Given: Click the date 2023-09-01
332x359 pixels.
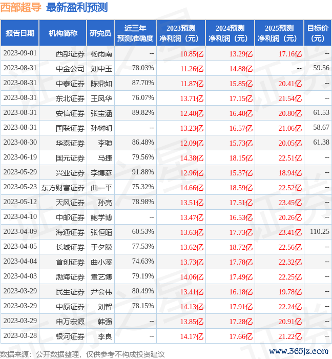Looking at the screenshot, I should [x=20, y=53].
